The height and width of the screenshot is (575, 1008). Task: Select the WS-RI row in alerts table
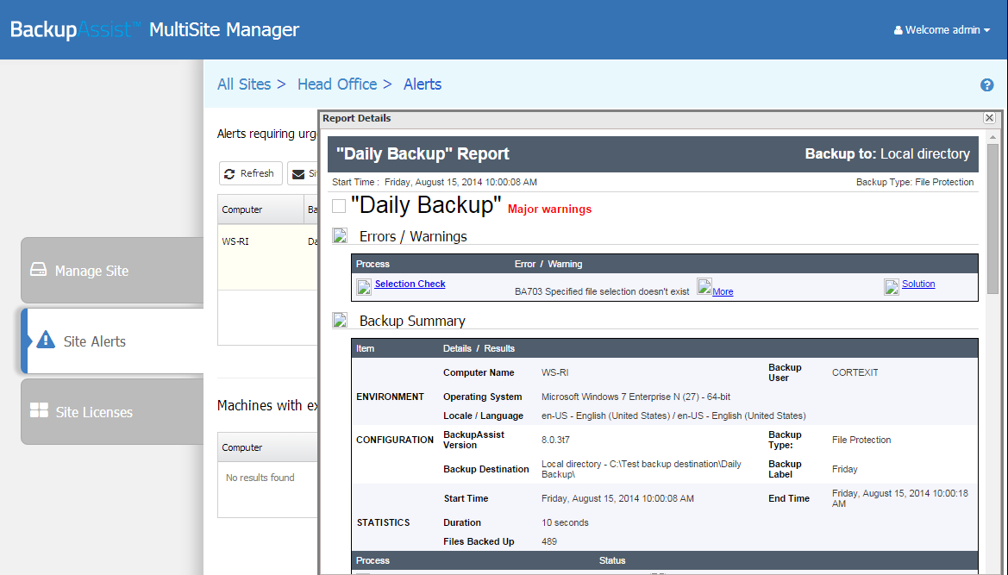(267, 257)
